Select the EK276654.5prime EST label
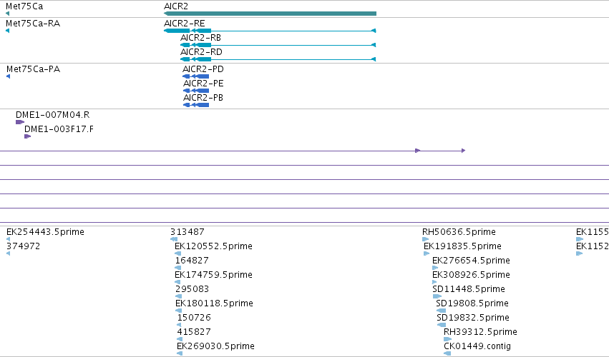This screenshot has height=357, width=609. pyautogui.click(x=471, y=261)
